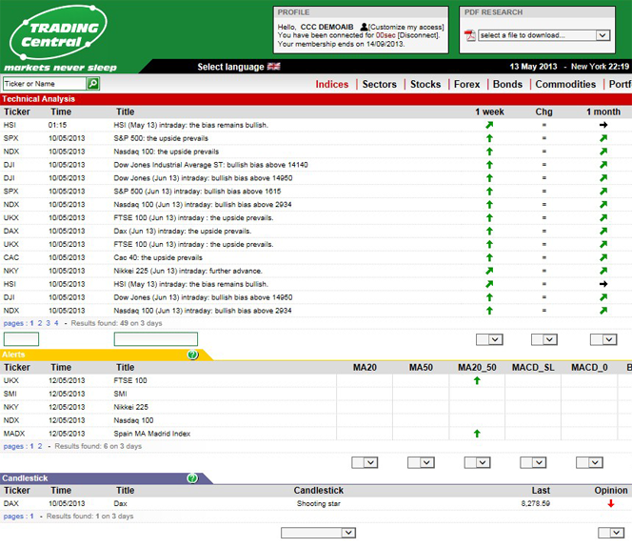
Task: Open the Opinion filter dropdown
Action: point(611,533)
